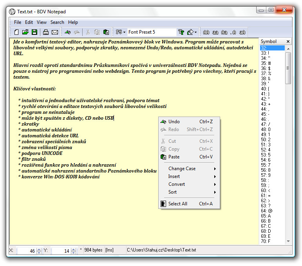The width and height of the screenshot is (302, 266).
Task: Expand the Change Case submenu
Action: (x=189, y=169)
